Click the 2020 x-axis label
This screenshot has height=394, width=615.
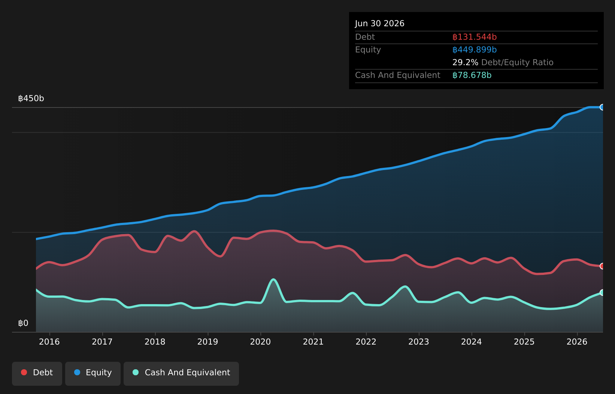click(260, 342)
